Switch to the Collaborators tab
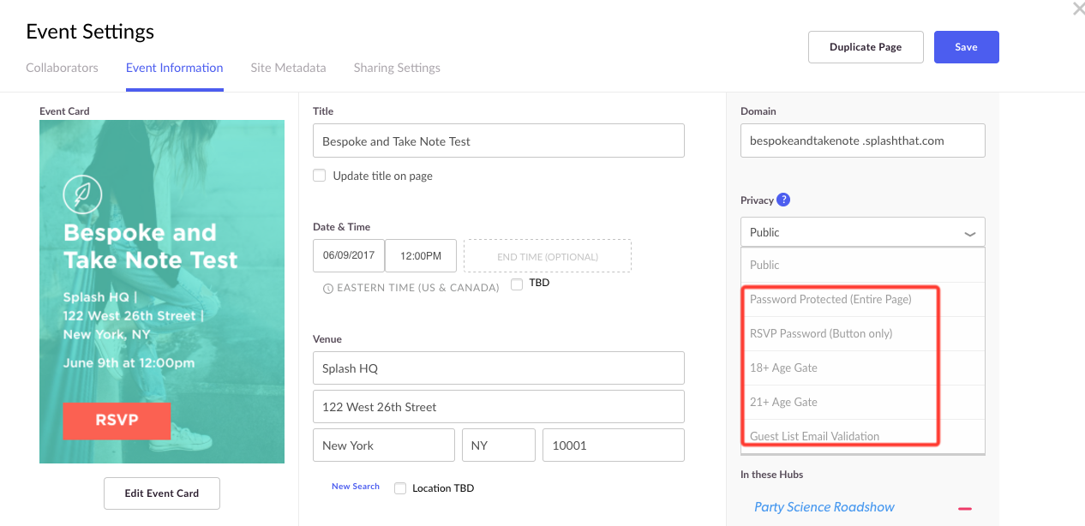 click(x=62, y=68)
